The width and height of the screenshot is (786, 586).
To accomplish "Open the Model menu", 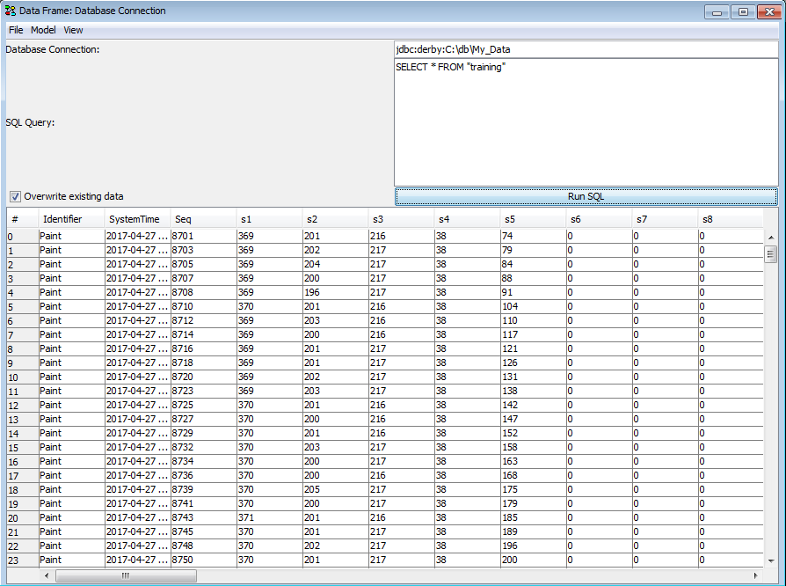I will [43, 30].
